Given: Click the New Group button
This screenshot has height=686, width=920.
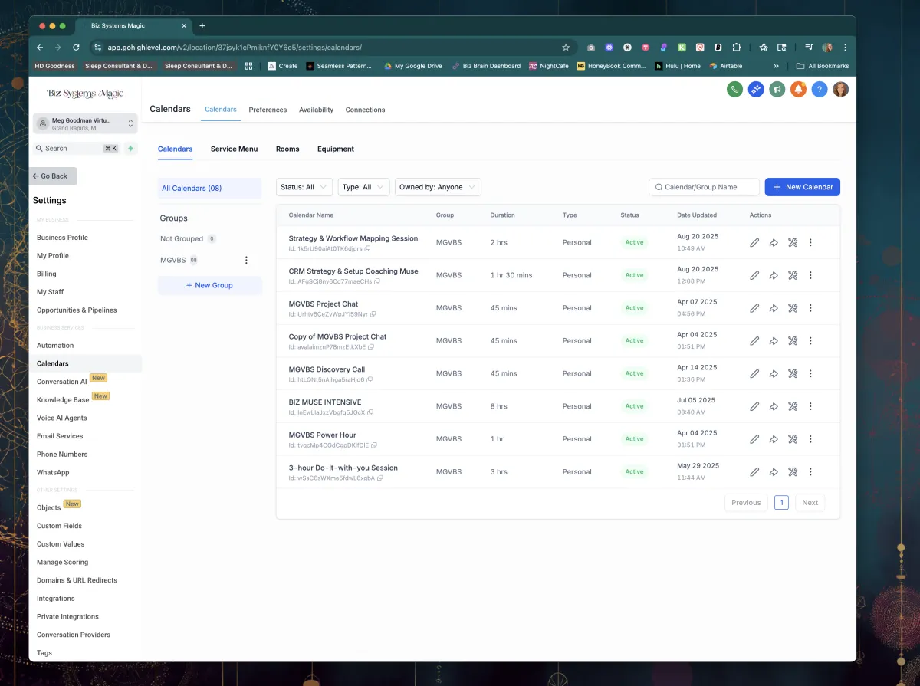Looking at the screenshot, I should (210, 285).
